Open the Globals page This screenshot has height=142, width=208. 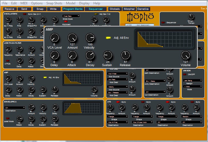[115, 9]
